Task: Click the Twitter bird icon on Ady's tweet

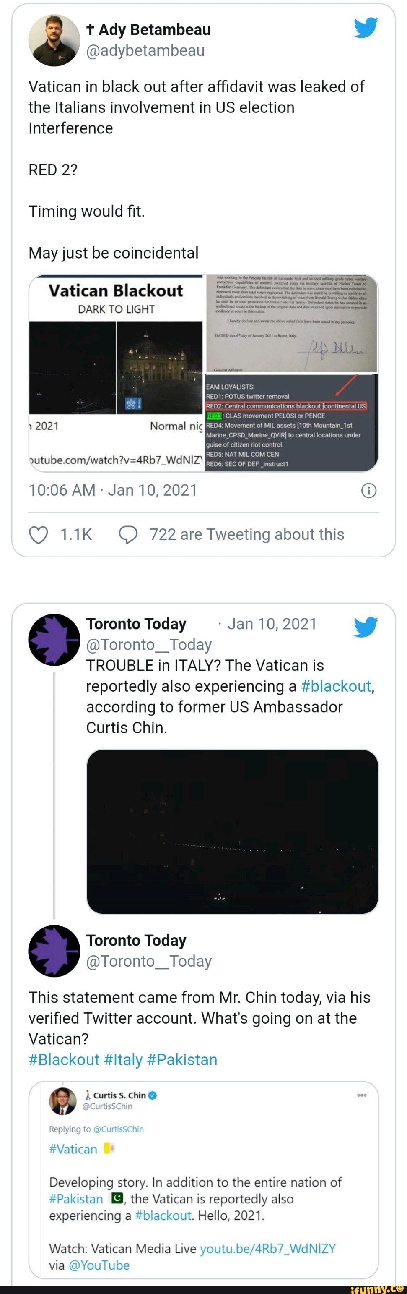Action: tap(366, 28)
